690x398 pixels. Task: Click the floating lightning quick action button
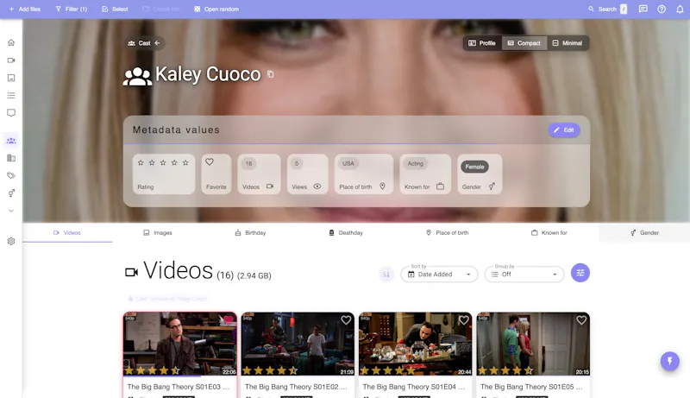pyautogui.click(x=670, y=362)
